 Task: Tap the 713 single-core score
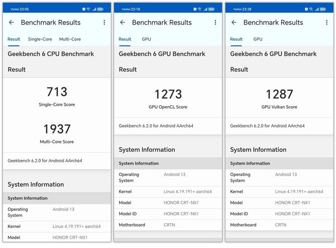[x=57, y=92]
